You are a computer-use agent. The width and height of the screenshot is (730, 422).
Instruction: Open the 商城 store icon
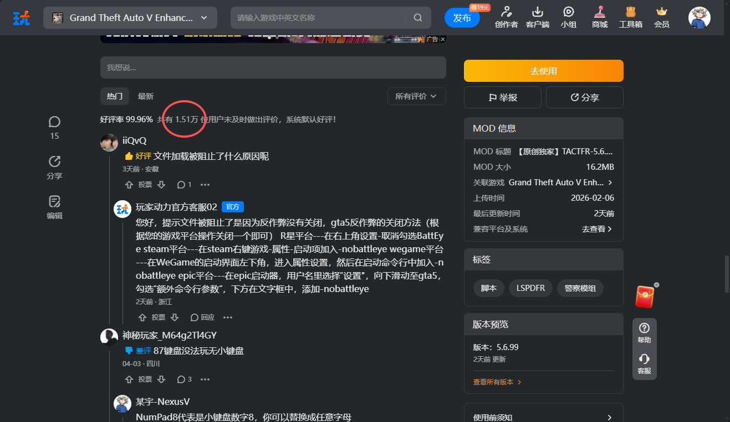point(599,12)
